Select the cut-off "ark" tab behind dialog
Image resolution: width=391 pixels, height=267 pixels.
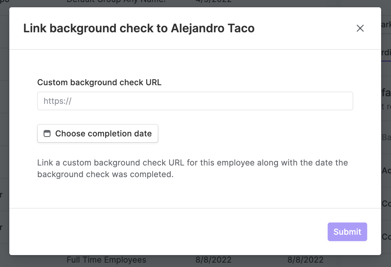(386, 25)
